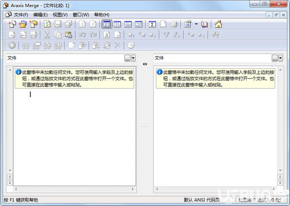Click the grey X delete icon
Viewport: 290px width, 206px height.
coord(117,45)
